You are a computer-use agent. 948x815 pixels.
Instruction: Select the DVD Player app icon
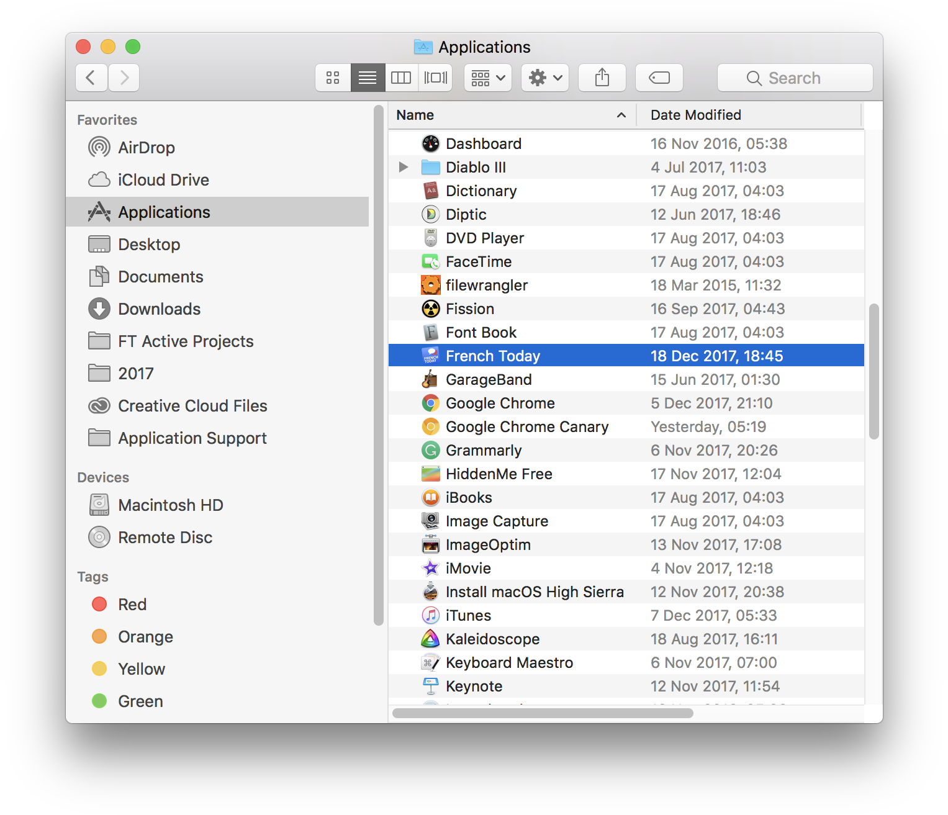point(431,238)
